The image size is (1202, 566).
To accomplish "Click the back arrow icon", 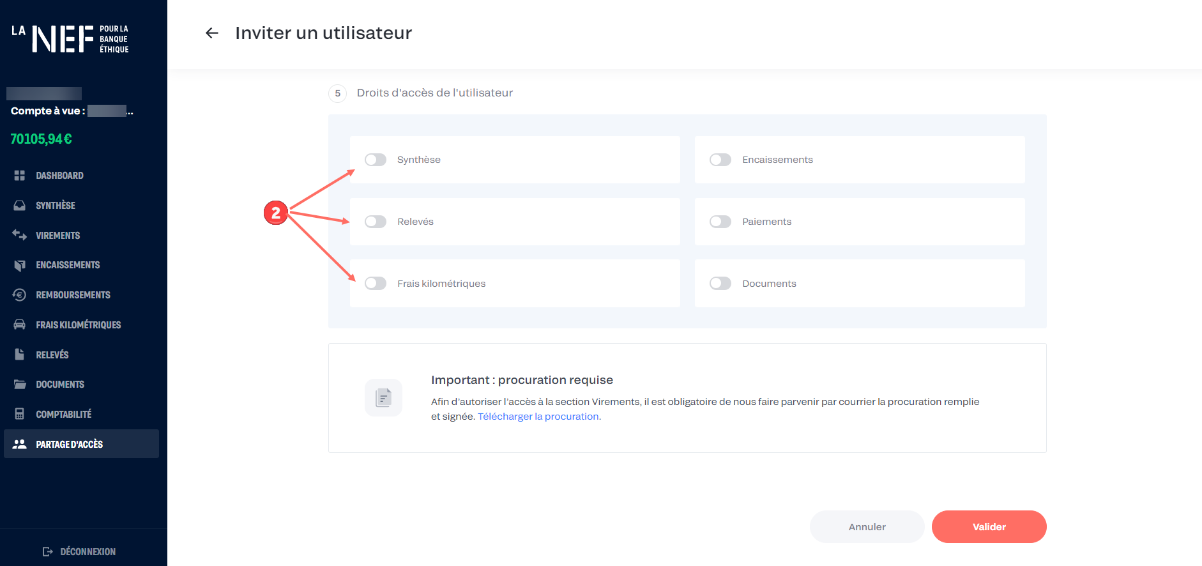I will click(212, 33).
